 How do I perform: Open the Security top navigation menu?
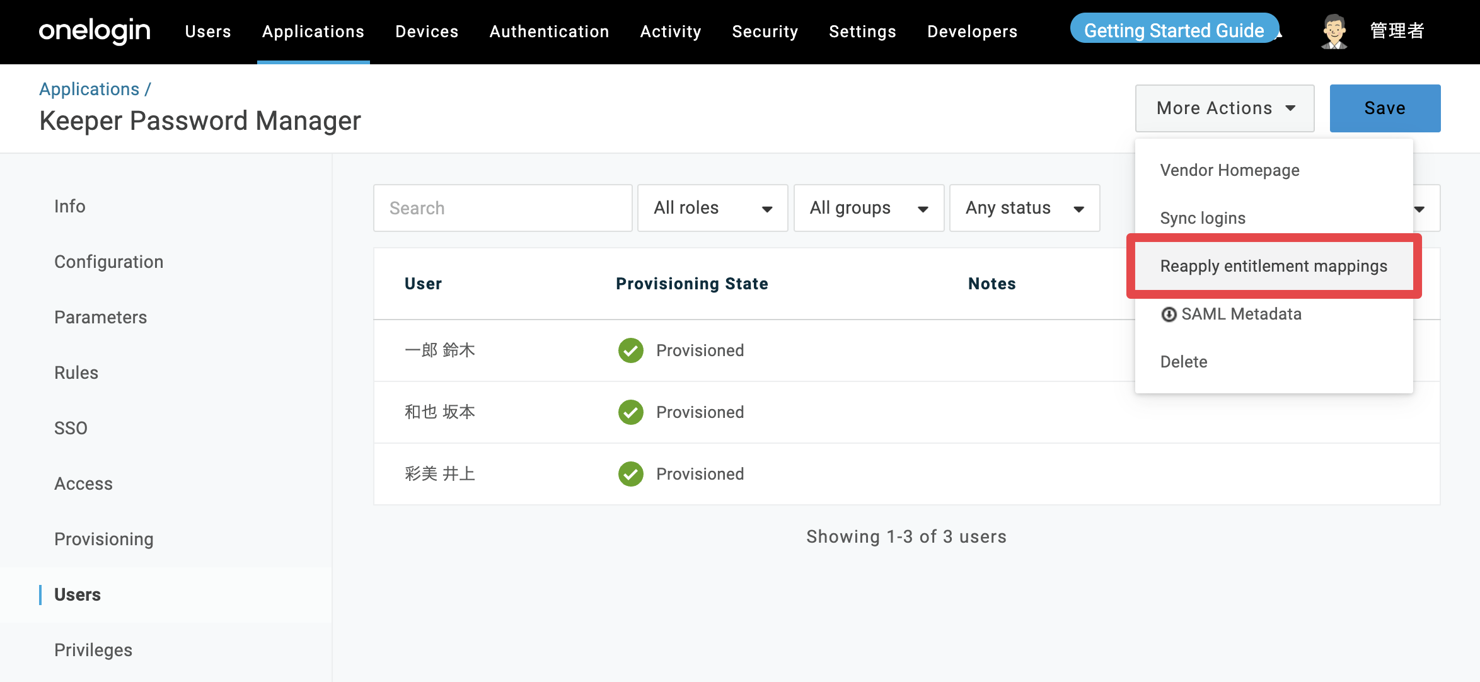tap(765, 32)
